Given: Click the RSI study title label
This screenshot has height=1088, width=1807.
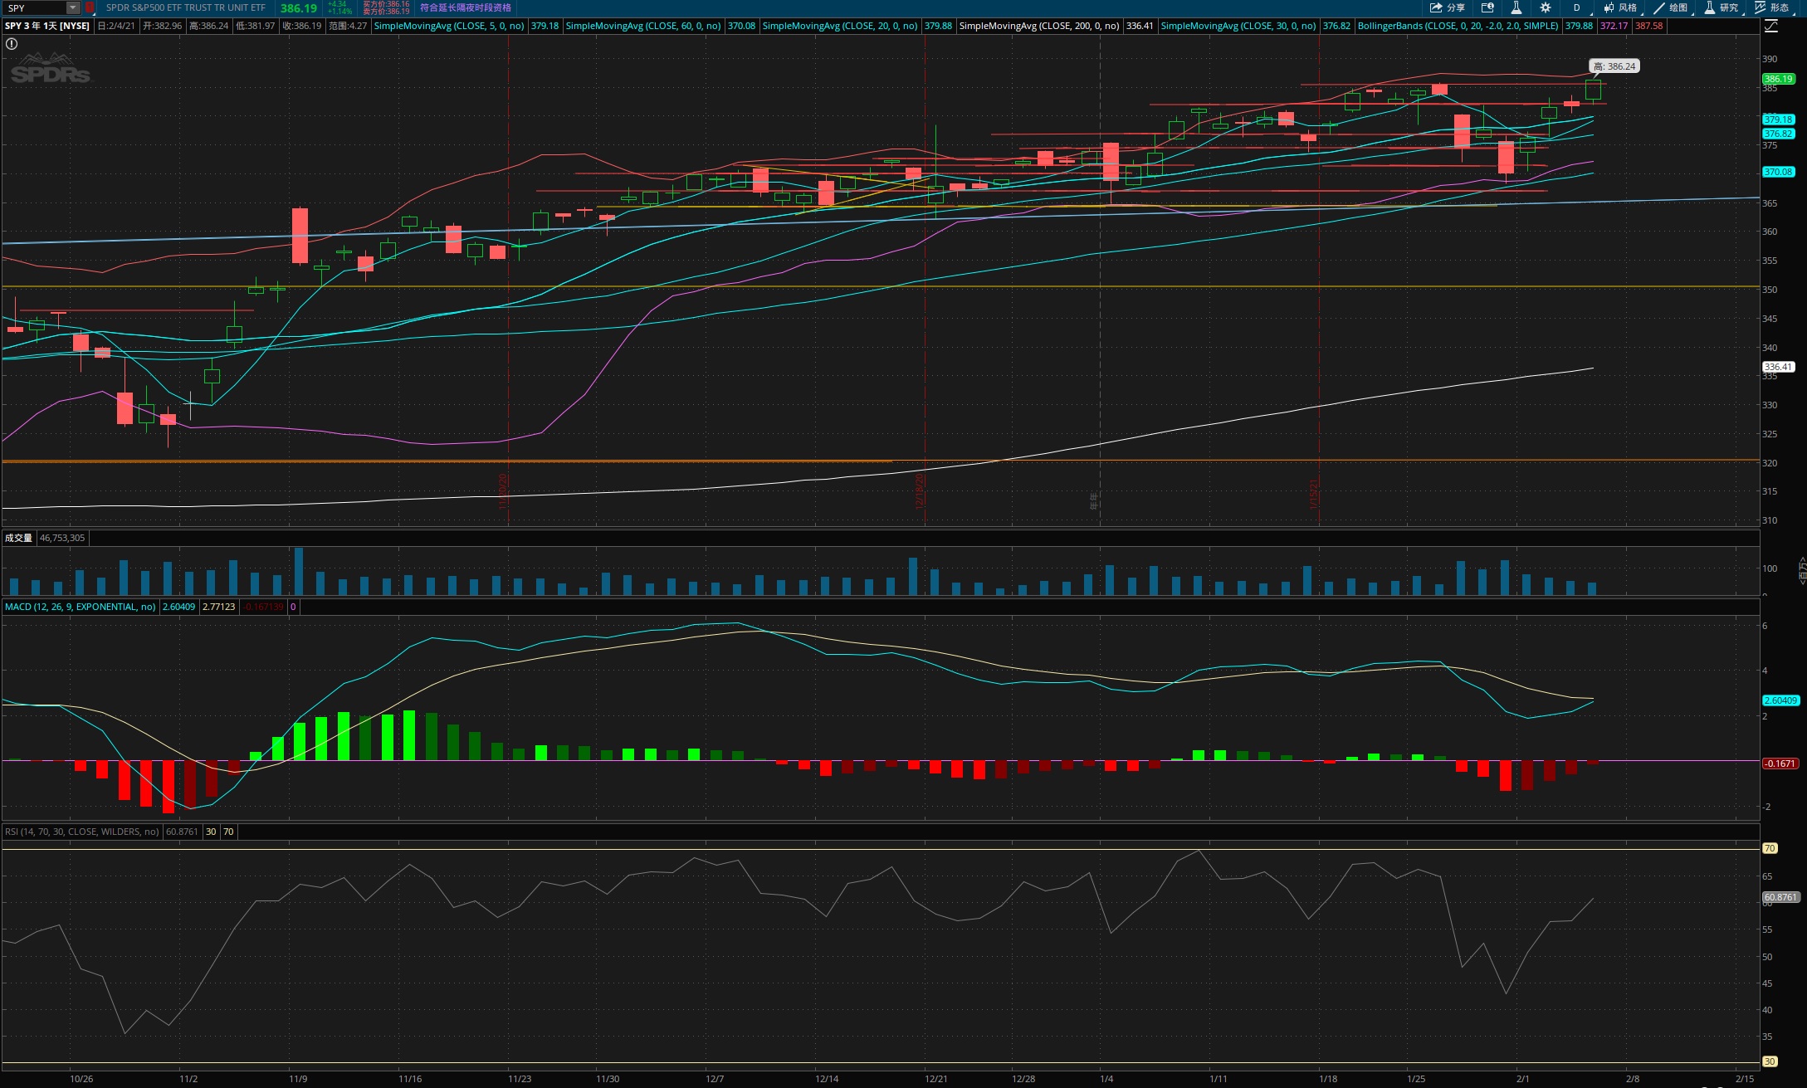Looking at the screenshot, I should click(x=81, y=832).
